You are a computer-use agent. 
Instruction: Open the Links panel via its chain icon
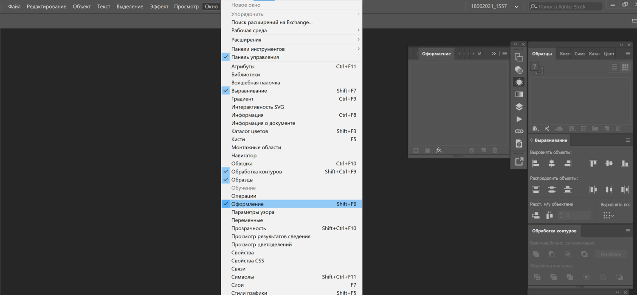(x=519, y=131)
